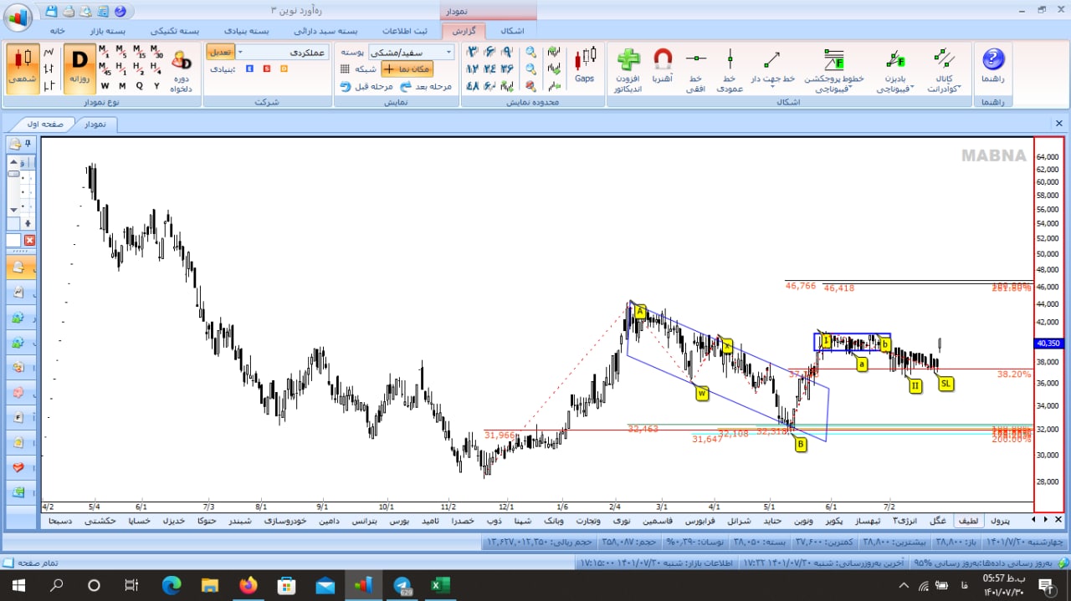
Task: Open the بسته تکنیکی ribbon tab
Action: [175, 30]
